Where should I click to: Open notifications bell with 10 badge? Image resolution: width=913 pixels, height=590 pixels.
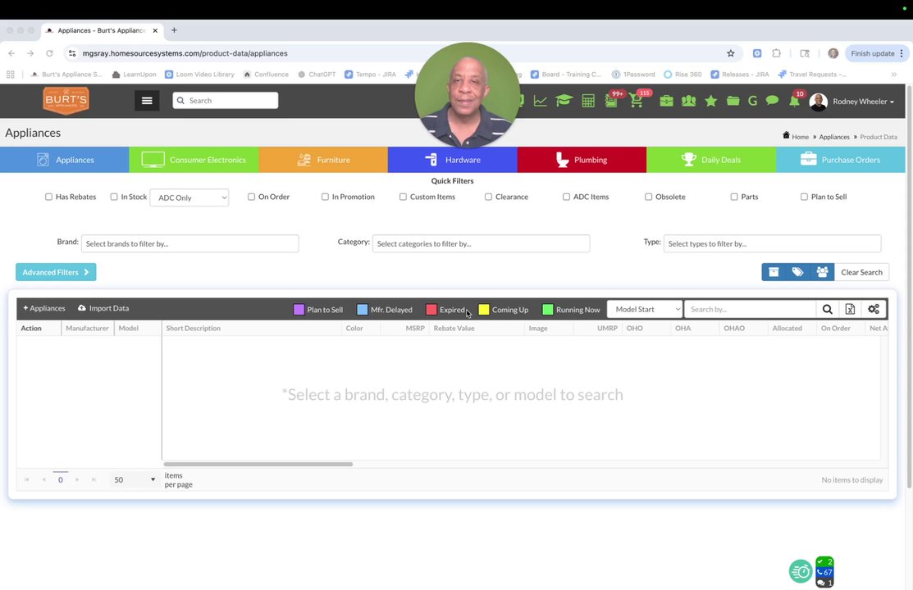(x=794, y=102)
